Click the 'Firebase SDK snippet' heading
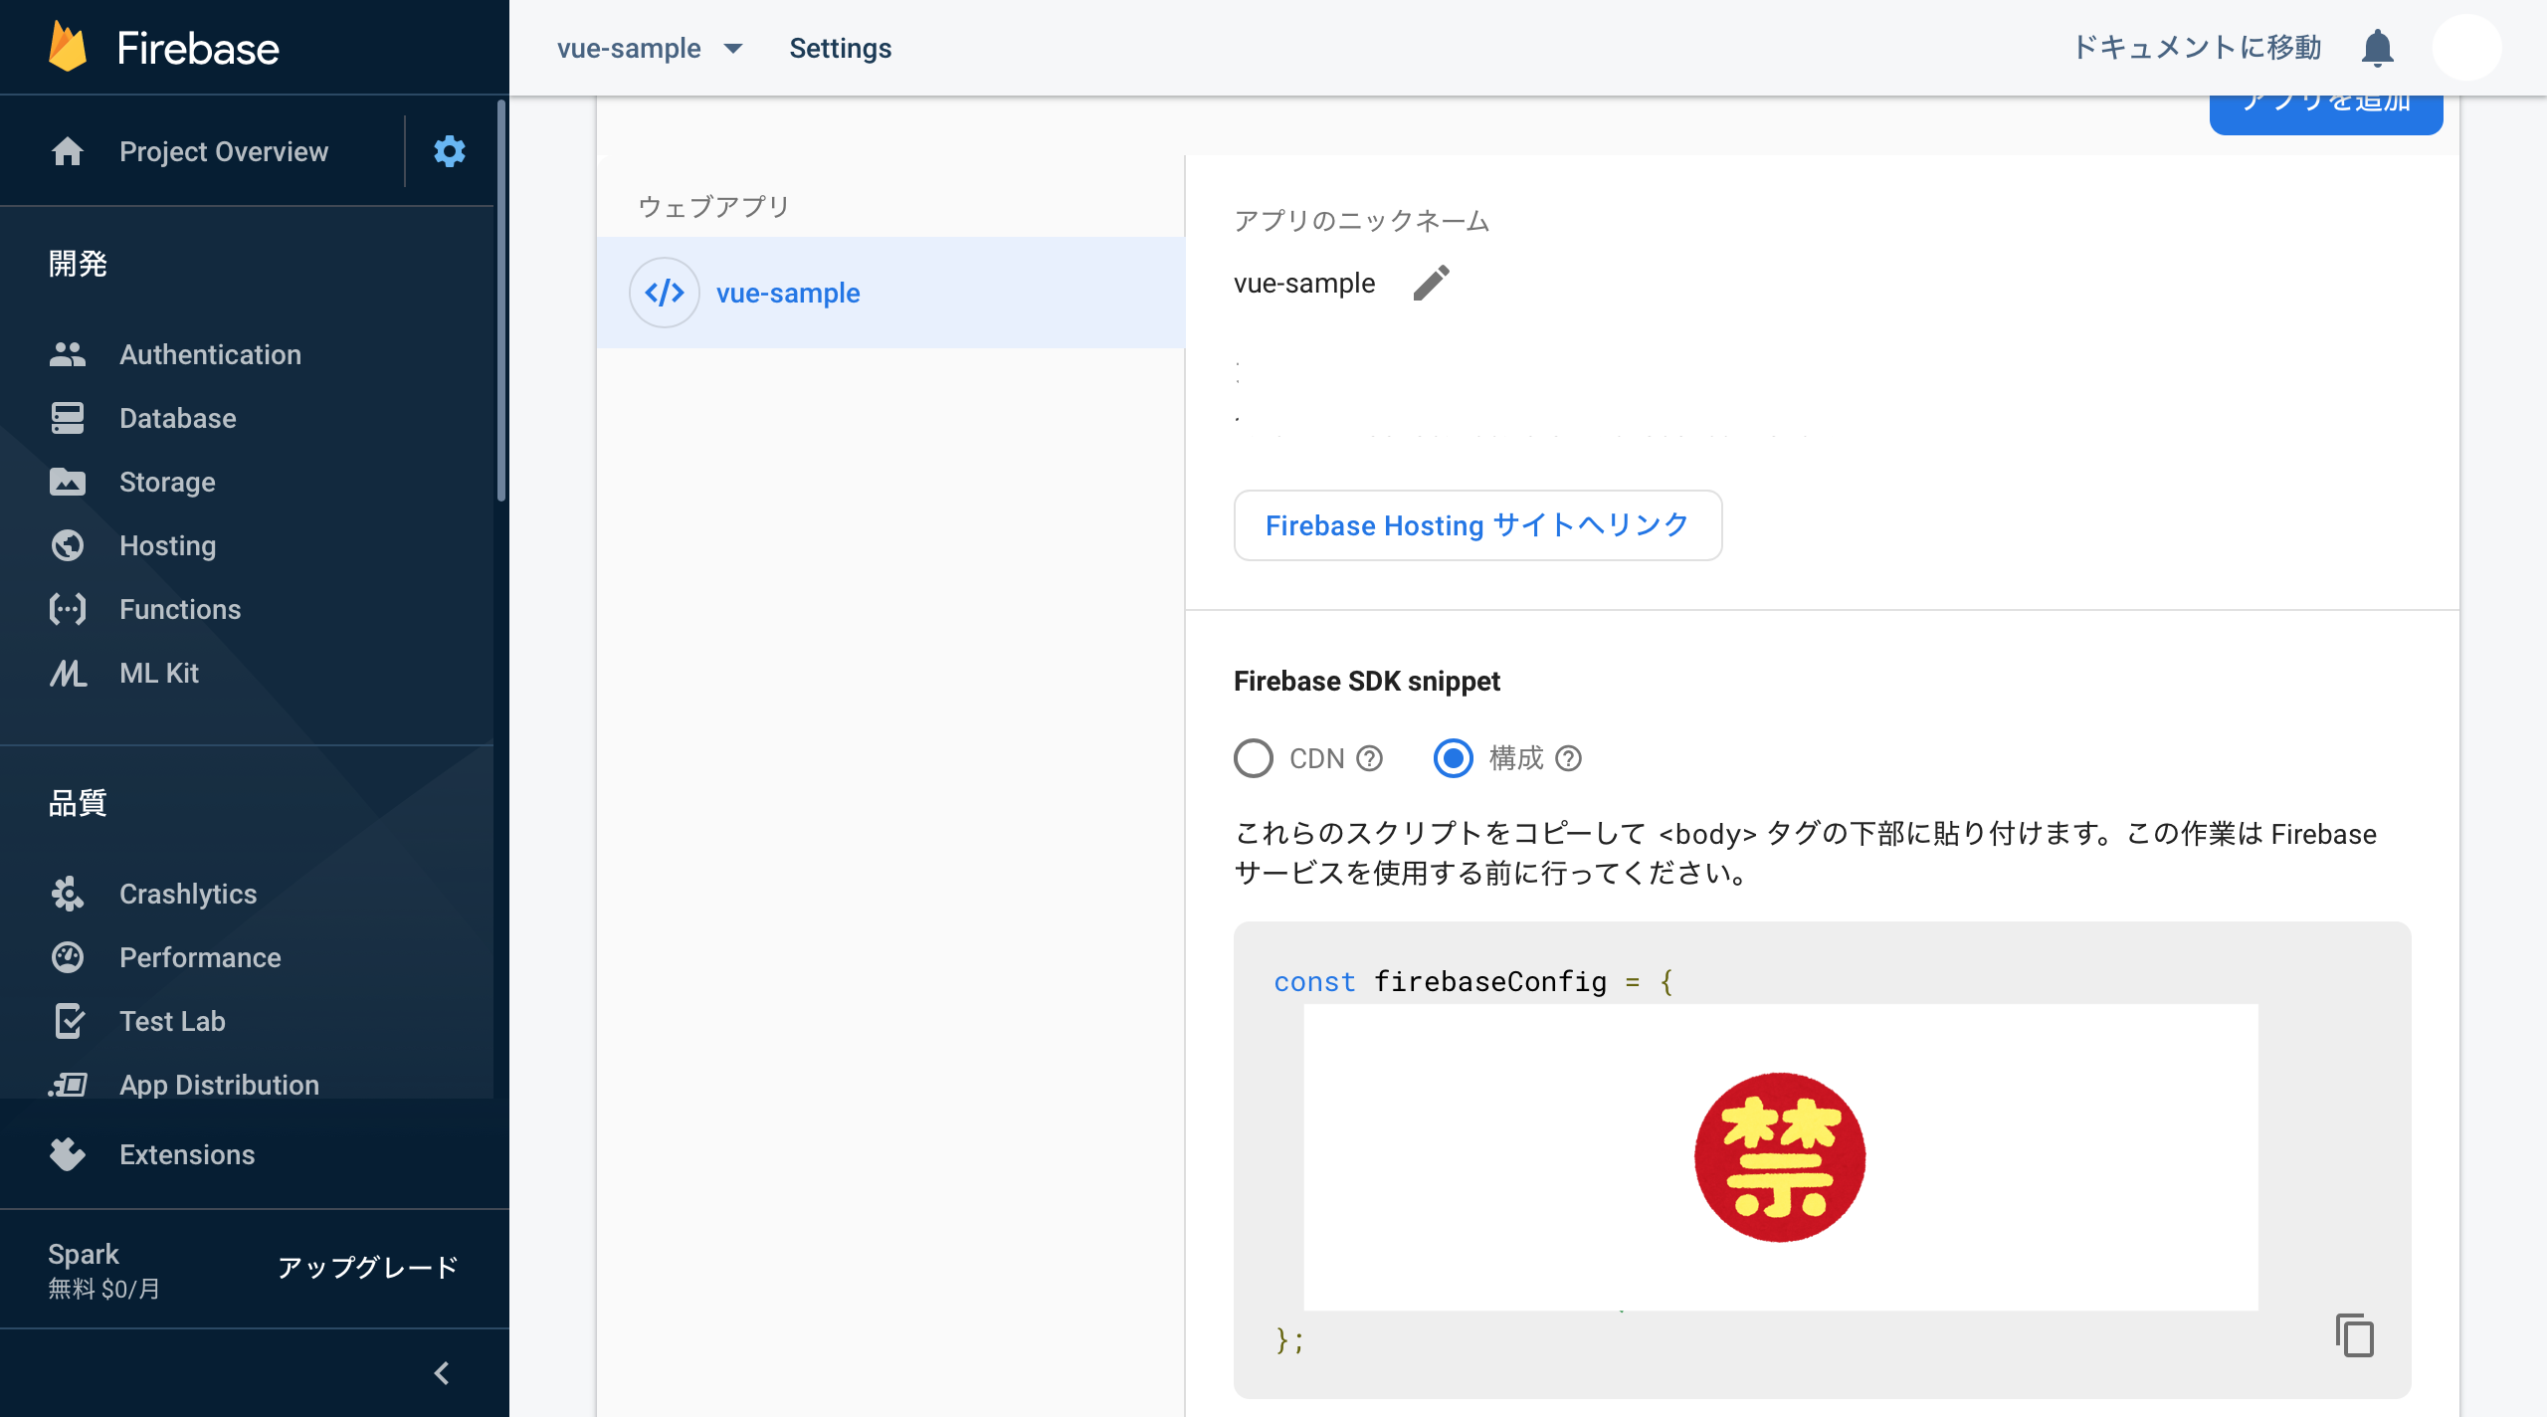This screenshot has height=1417, width=2547. point(1367,681)
